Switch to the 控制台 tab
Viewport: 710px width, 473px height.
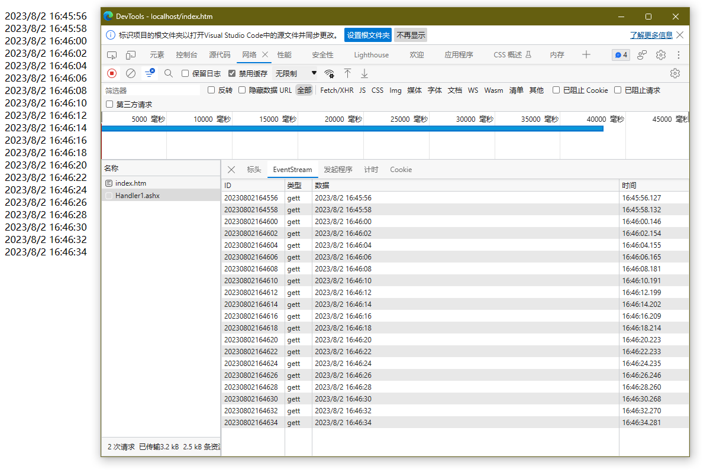pyautogui.click(x=186, y=55)
